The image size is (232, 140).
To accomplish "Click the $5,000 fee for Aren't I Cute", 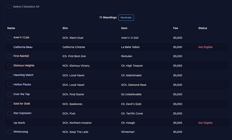I will (177, 38).
